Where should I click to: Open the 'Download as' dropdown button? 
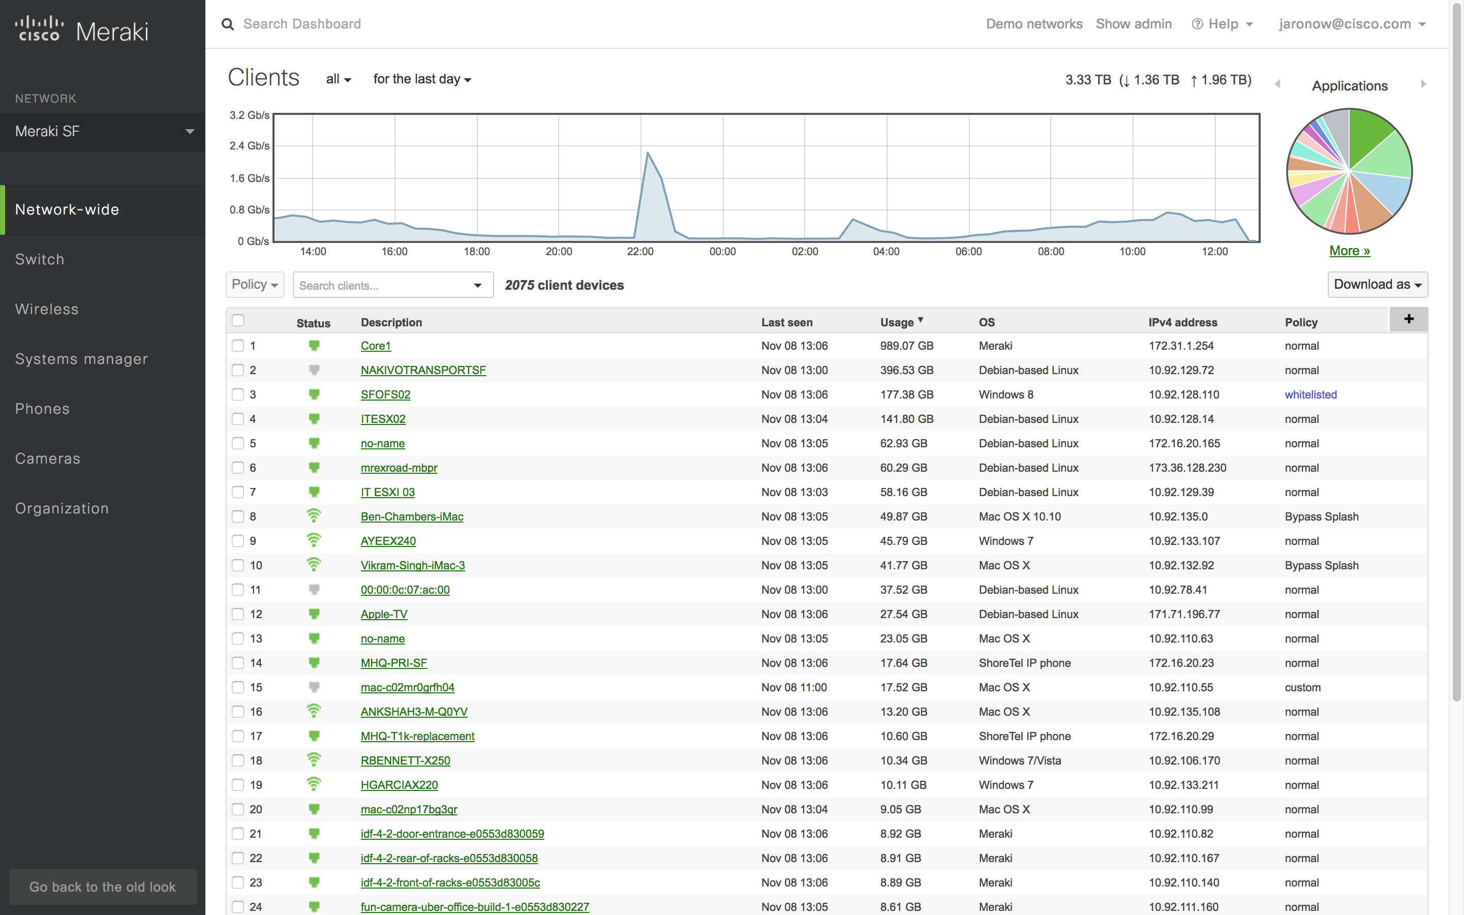(x=1377, y=284)
